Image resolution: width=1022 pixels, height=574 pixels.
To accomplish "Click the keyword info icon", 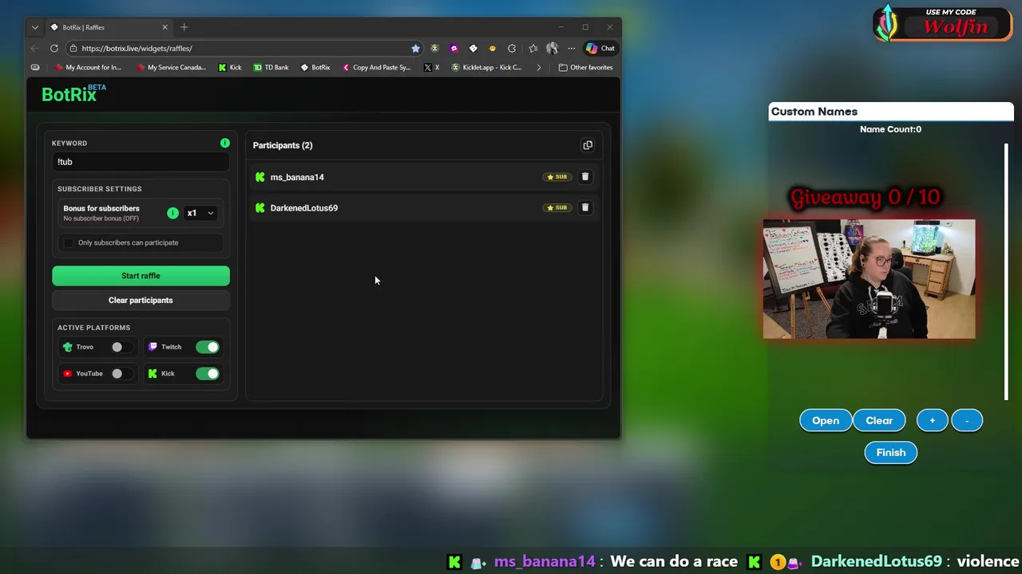I will (225, 143).
